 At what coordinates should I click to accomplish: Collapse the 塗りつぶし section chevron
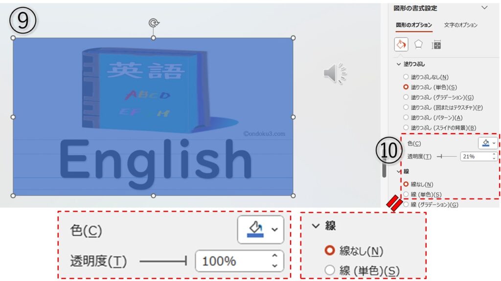coord(398,64)
